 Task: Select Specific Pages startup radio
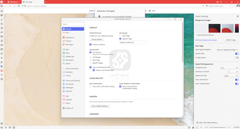click(91, 63)
